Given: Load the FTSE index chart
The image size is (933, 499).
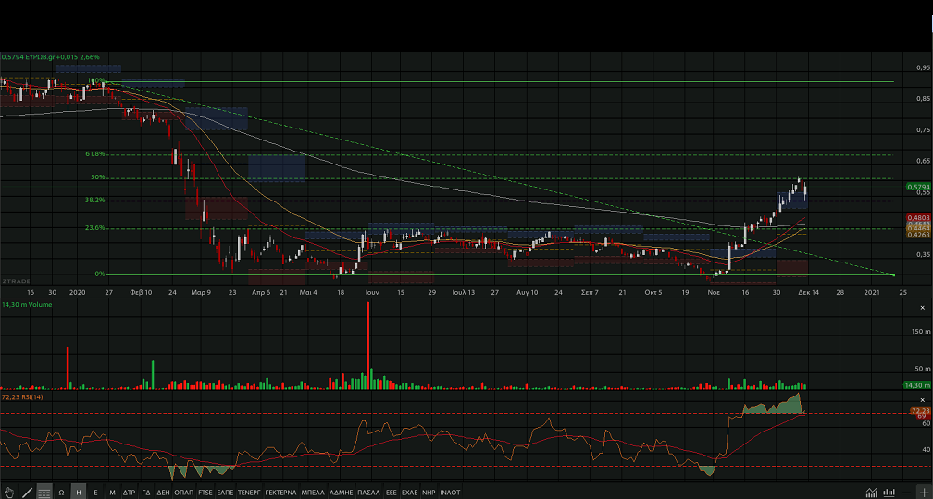Looking at the screenshot, I should [205, 493].
